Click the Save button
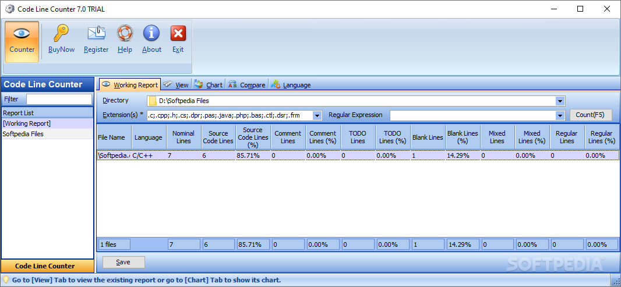Image resolution: width=621 pixels, height=287 pixels. pos(124,262)
